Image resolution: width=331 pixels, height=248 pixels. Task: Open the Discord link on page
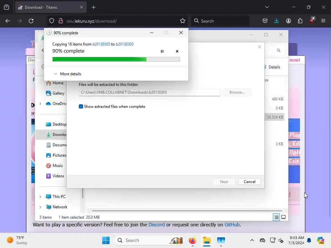156,225
